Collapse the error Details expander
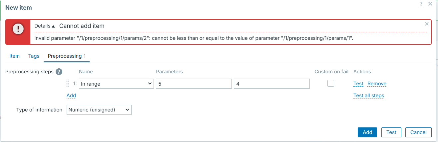This screenshot has height=142, width=438. (x=45, y=26)
